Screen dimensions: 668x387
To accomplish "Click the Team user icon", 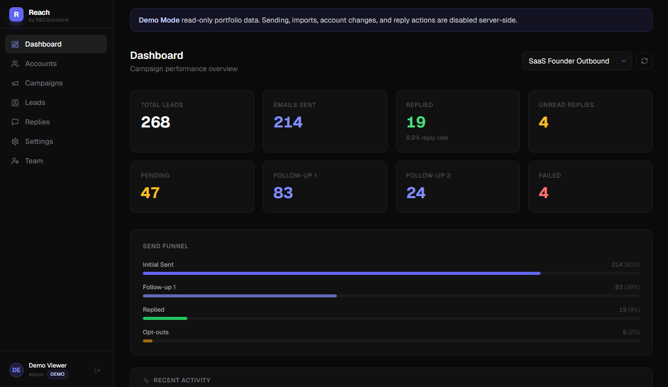I will [x=15, y=161].
